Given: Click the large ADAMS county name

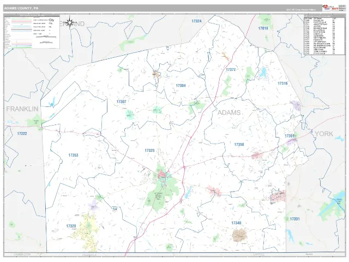Looking at the screenshot, I should (x=229, y=112).
